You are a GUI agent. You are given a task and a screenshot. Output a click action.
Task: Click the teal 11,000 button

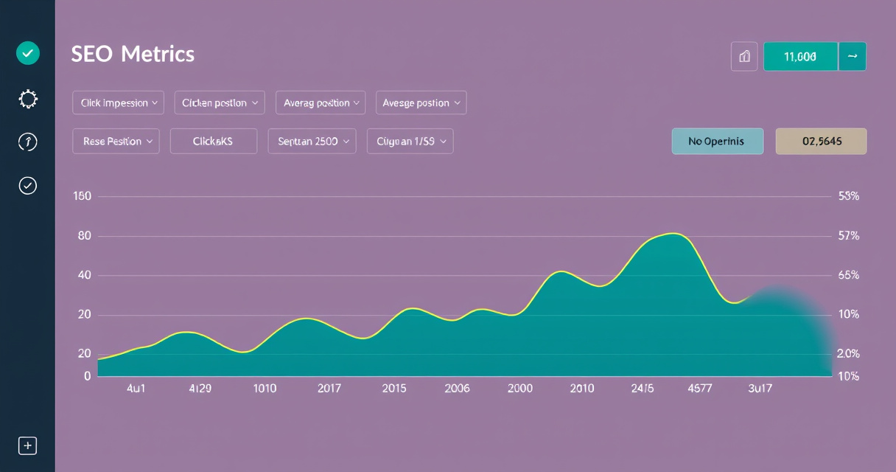pos(801,56)
